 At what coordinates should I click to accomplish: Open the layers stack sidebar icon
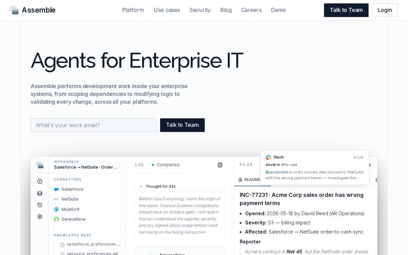tap(40, 193)
